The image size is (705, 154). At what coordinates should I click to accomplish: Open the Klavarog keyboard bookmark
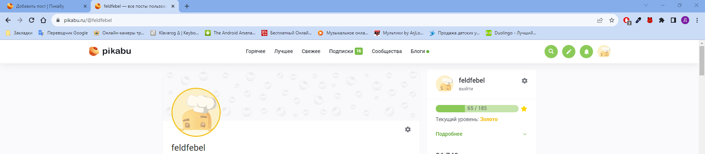pyautogui.click(x=175, y=33)
